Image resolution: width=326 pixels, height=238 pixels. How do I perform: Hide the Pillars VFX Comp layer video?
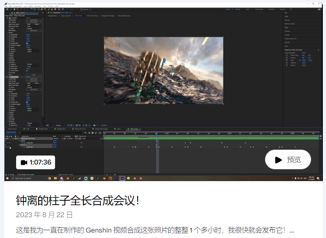click(6, 138)
